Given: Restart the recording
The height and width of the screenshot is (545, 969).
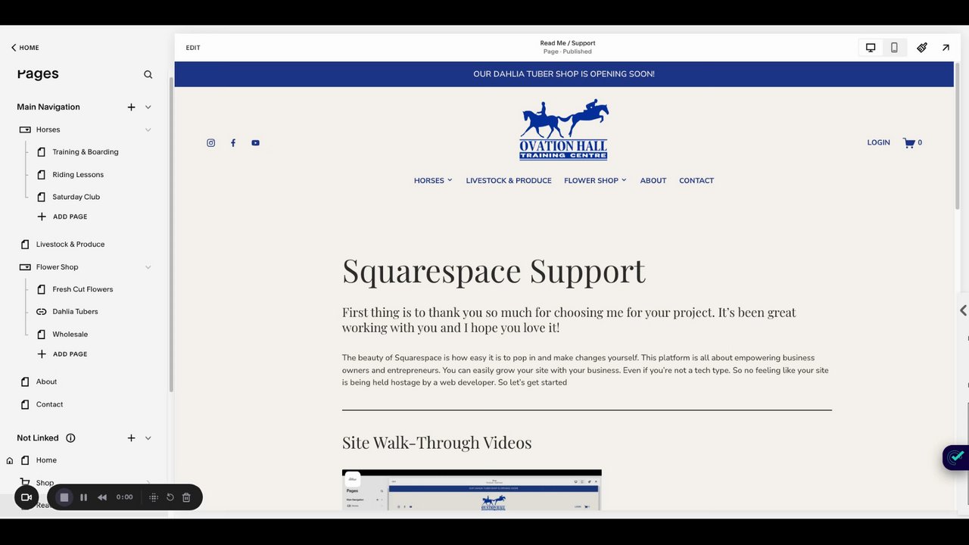Looking at the screenshot, I should click(170, 497).
